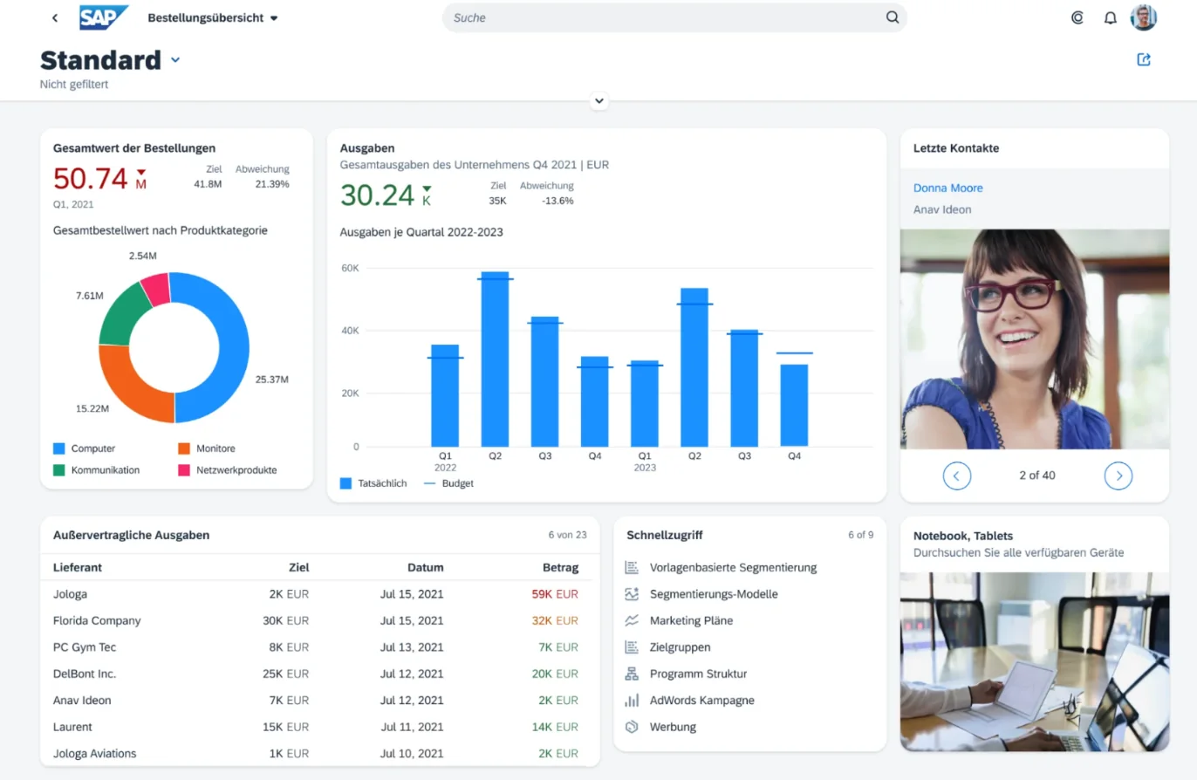Click the Werbung icon
1197x780 pixels.
[x=633, y=727]
